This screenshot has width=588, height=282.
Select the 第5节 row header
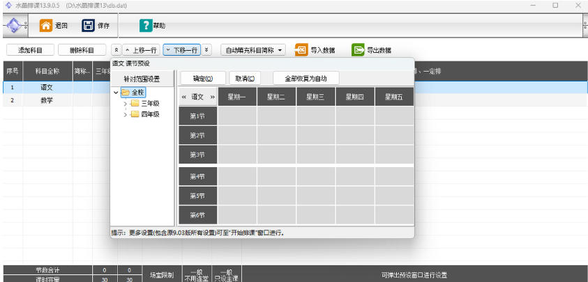197,196
